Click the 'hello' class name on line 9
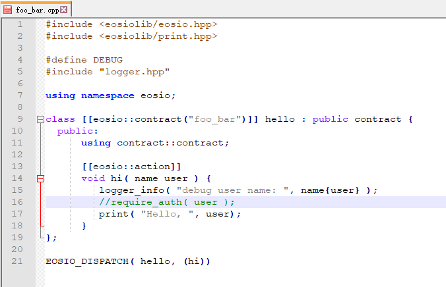 click(280, 119)
